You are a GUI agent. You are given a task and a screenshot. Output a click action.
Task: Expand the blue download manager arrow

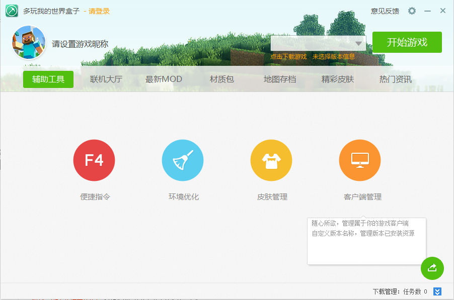pyautogui.click(x=437, y=291)
